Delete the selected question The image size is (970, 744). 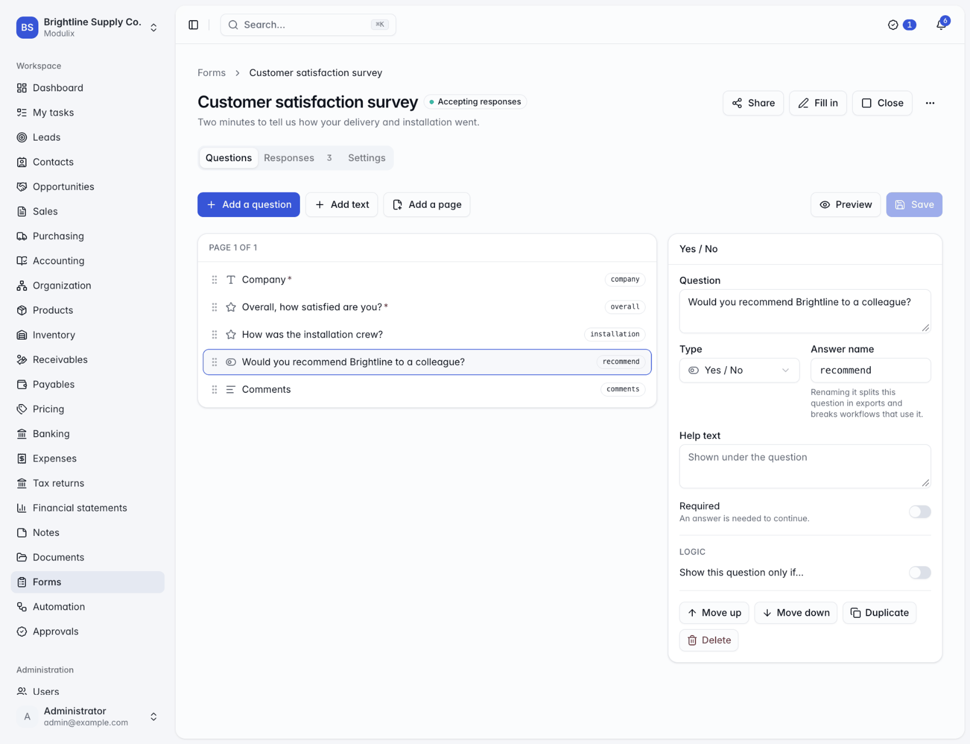coord(709,640)
